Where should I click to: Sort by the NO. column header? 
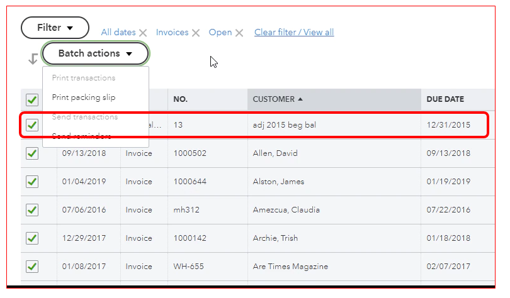pyautogui.click(x=208, y=99)
